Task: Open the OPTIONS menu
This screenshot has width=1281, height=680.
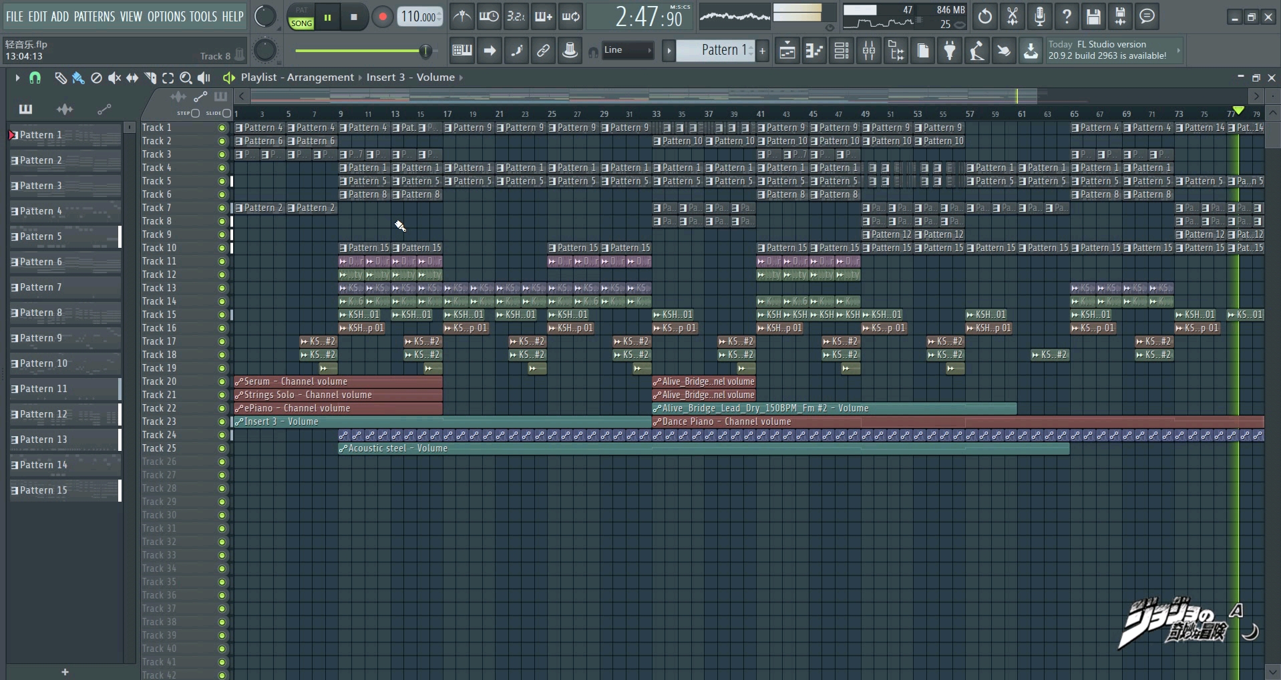Action: click(x=166, y=17)
